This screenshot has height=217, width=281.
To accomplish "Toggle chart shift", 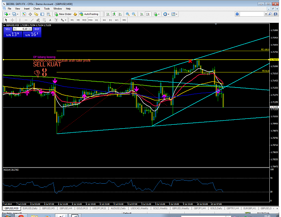I will (x=148, y=14).
